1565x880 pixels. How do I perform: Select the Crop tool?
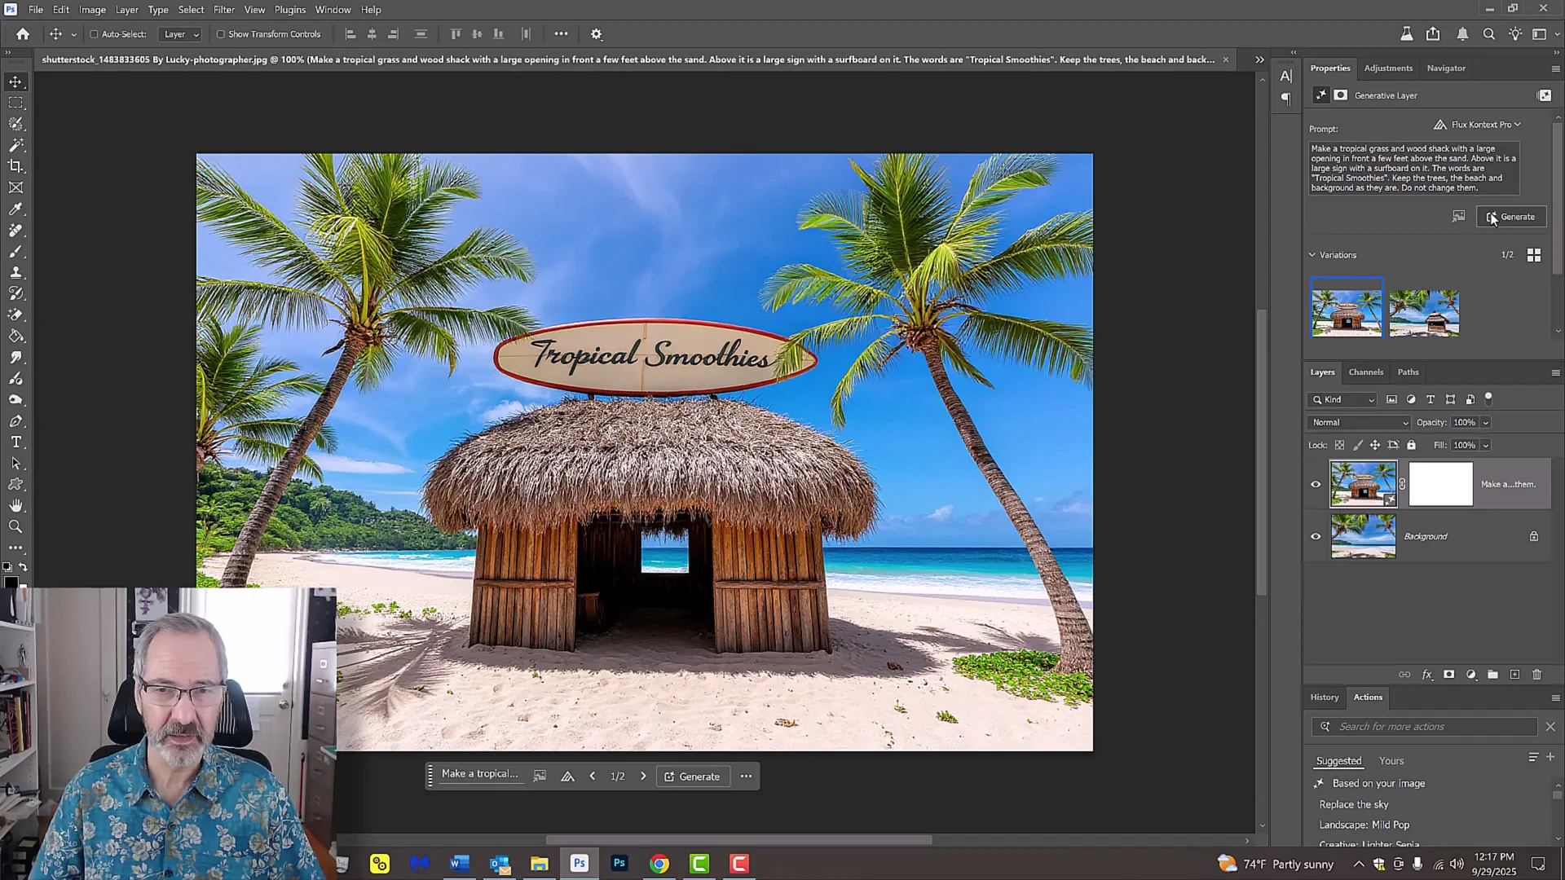(x=16, y=166)
